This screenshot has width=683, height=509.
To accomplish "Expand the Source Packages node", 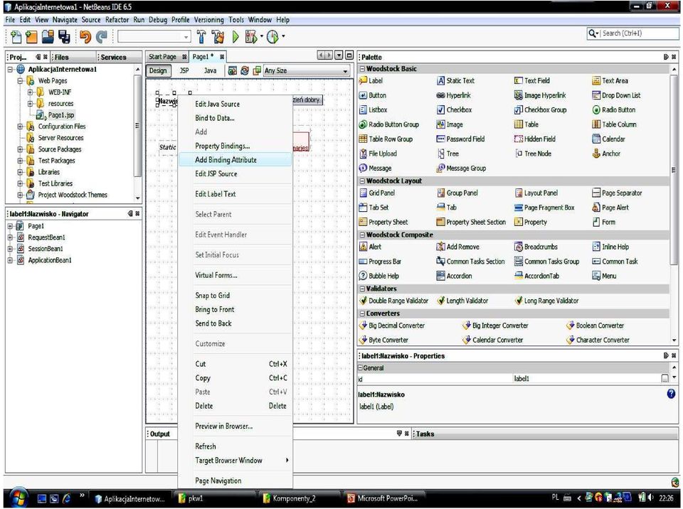I will click(20, 149).
